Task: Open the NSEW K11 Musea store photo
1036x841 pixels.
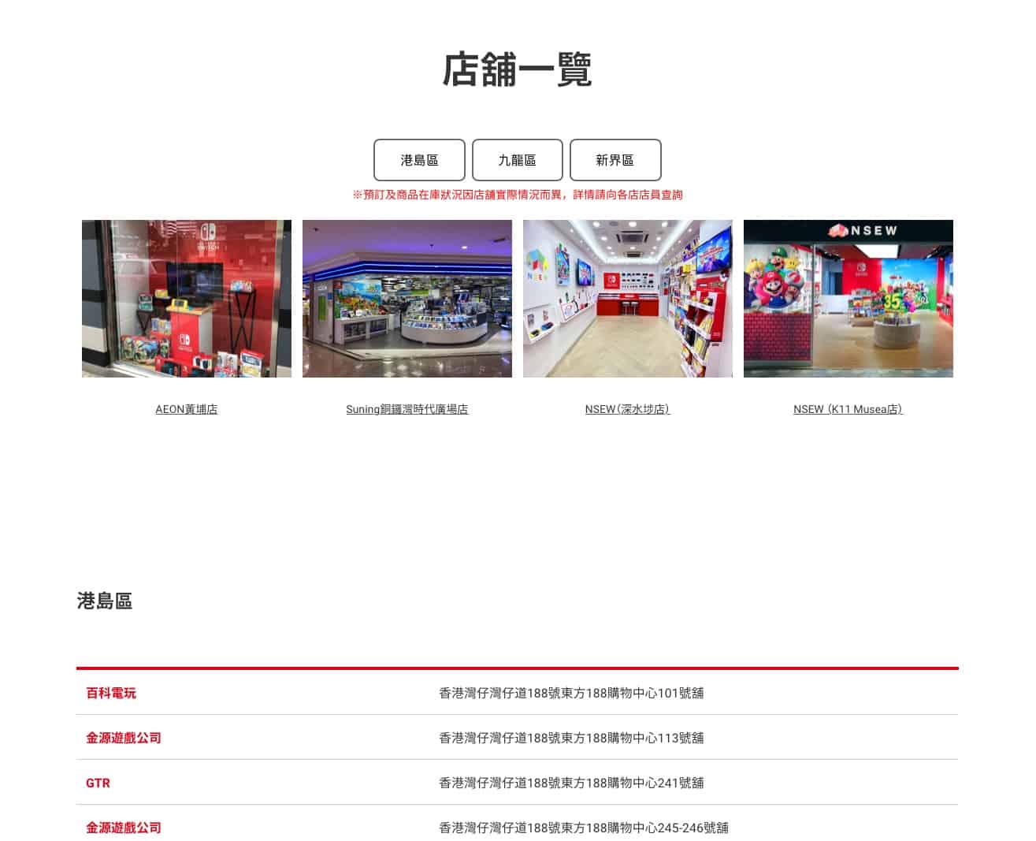Action: tap(848, 299)
